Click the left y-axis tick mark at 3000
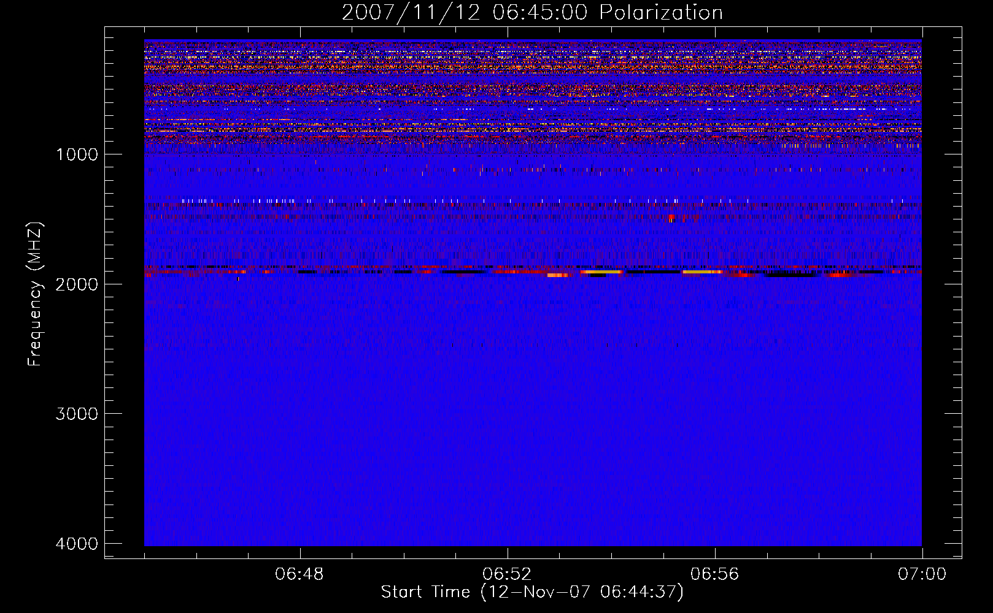This screenshot has width=993, height=613. click(x=109, y=413)
